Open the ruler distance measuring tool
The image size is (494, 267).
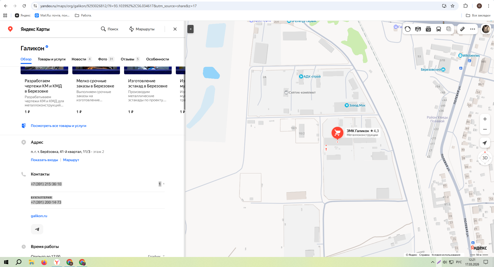[x=462, y=29]
